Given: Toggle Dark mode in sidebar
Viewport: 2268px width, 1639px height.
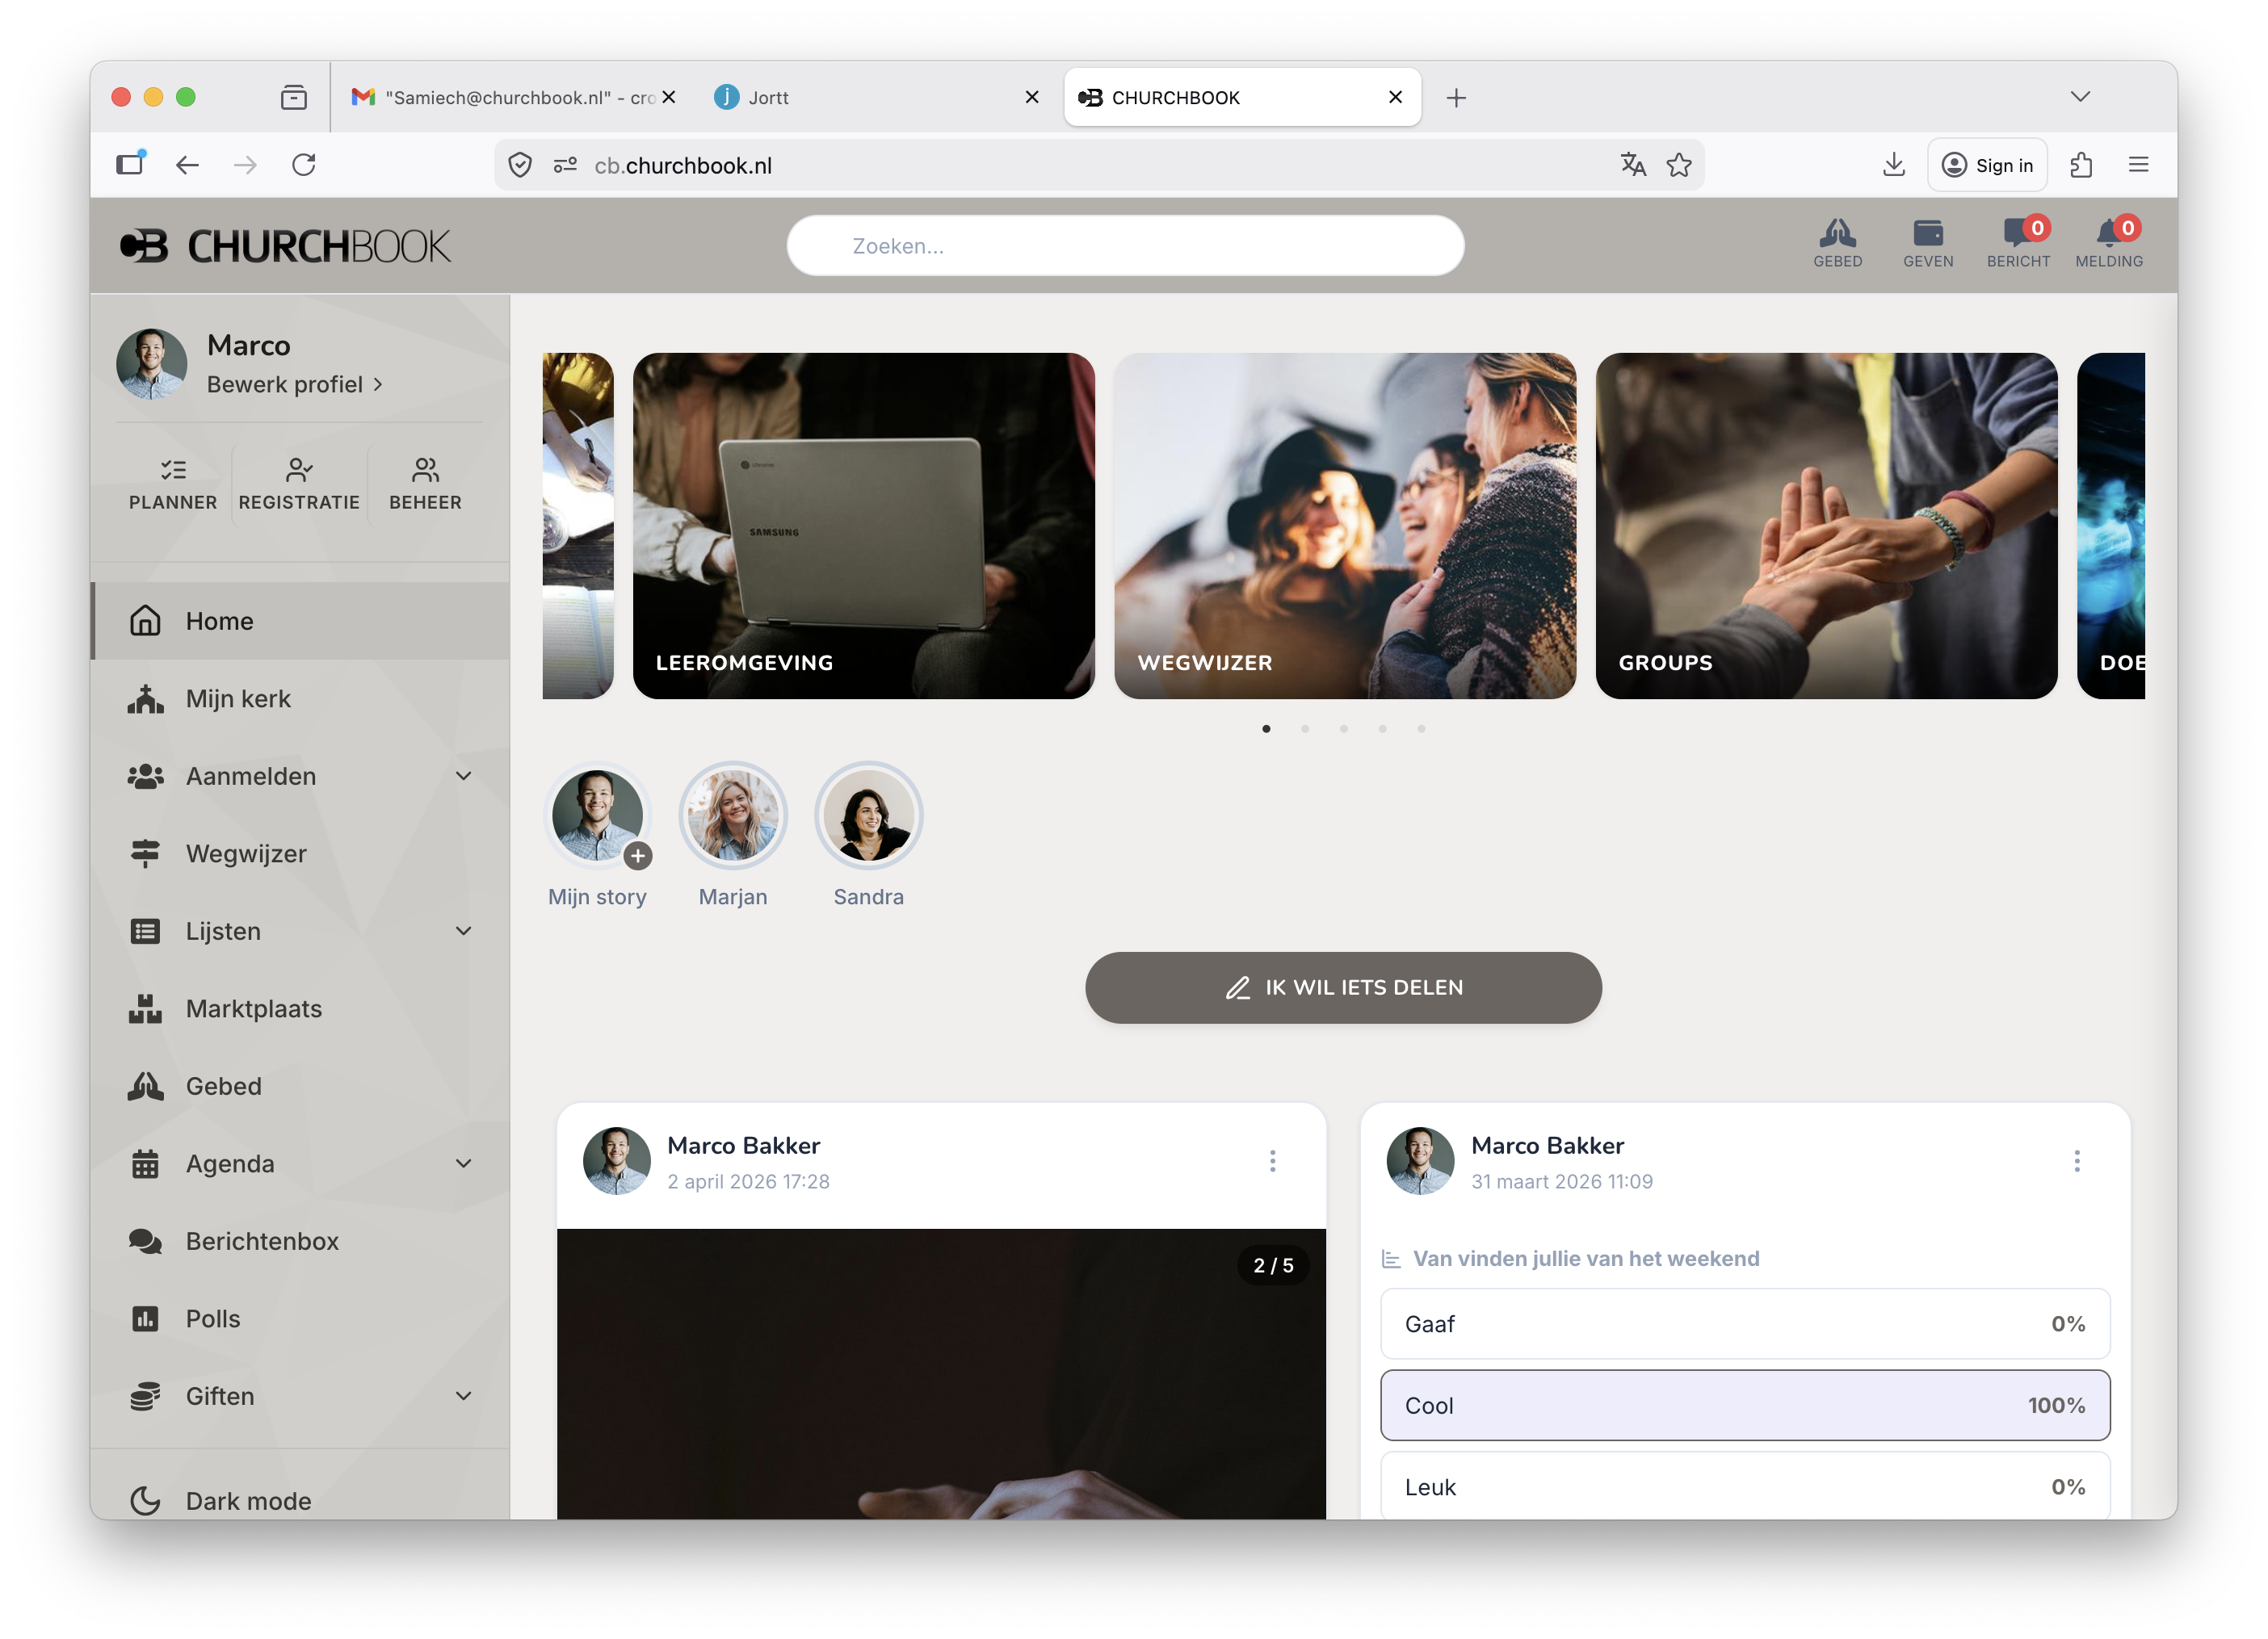Looking at the screenshot, I should click(x=248, y=1500).
